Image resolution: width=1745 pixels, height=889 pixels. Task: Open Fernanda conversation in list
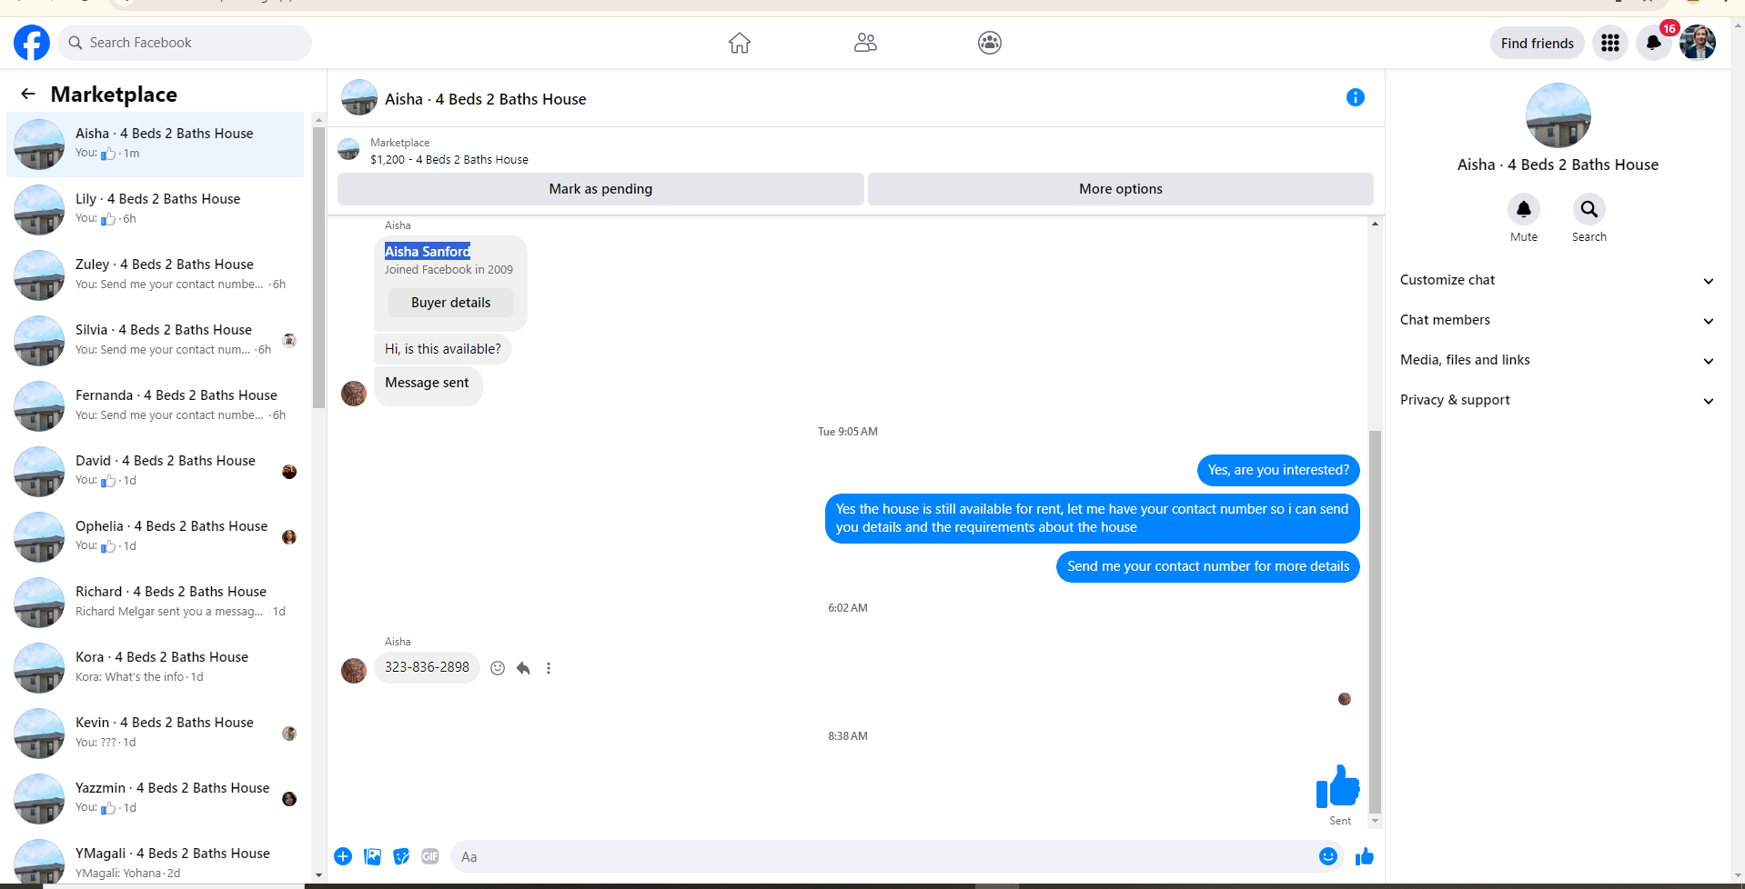pos(156,406)
